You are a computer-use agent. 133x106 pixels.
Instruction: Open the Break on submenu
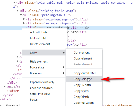44,73
